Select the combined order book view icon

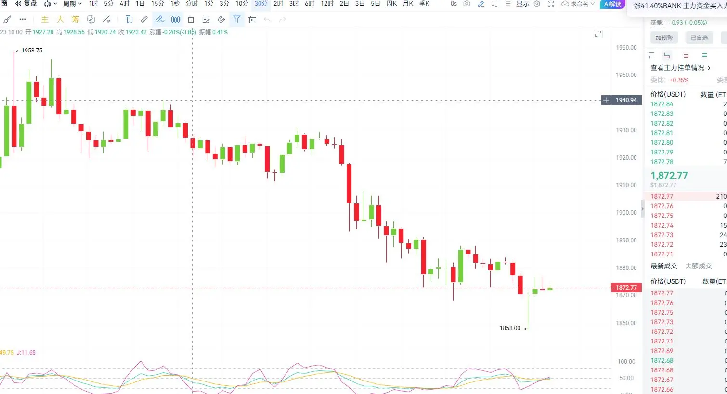point(667,56)
